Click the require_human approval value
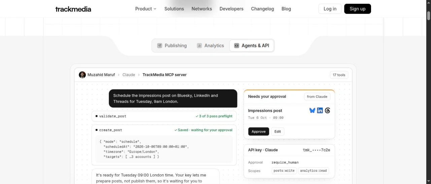 (285, 163)
